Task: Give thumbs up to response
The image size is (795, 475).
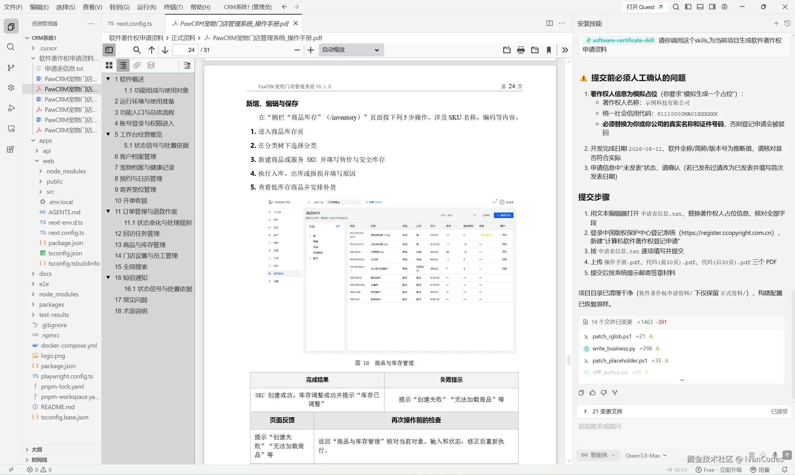Action: click(593, 393)
